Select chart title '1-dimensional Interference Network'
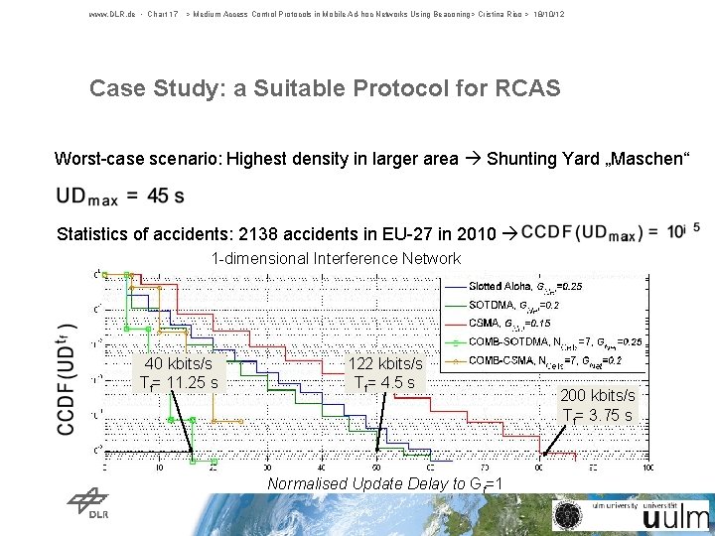Image resolution: width=715 pixels, height=536 pixels. tap(336, 258)
